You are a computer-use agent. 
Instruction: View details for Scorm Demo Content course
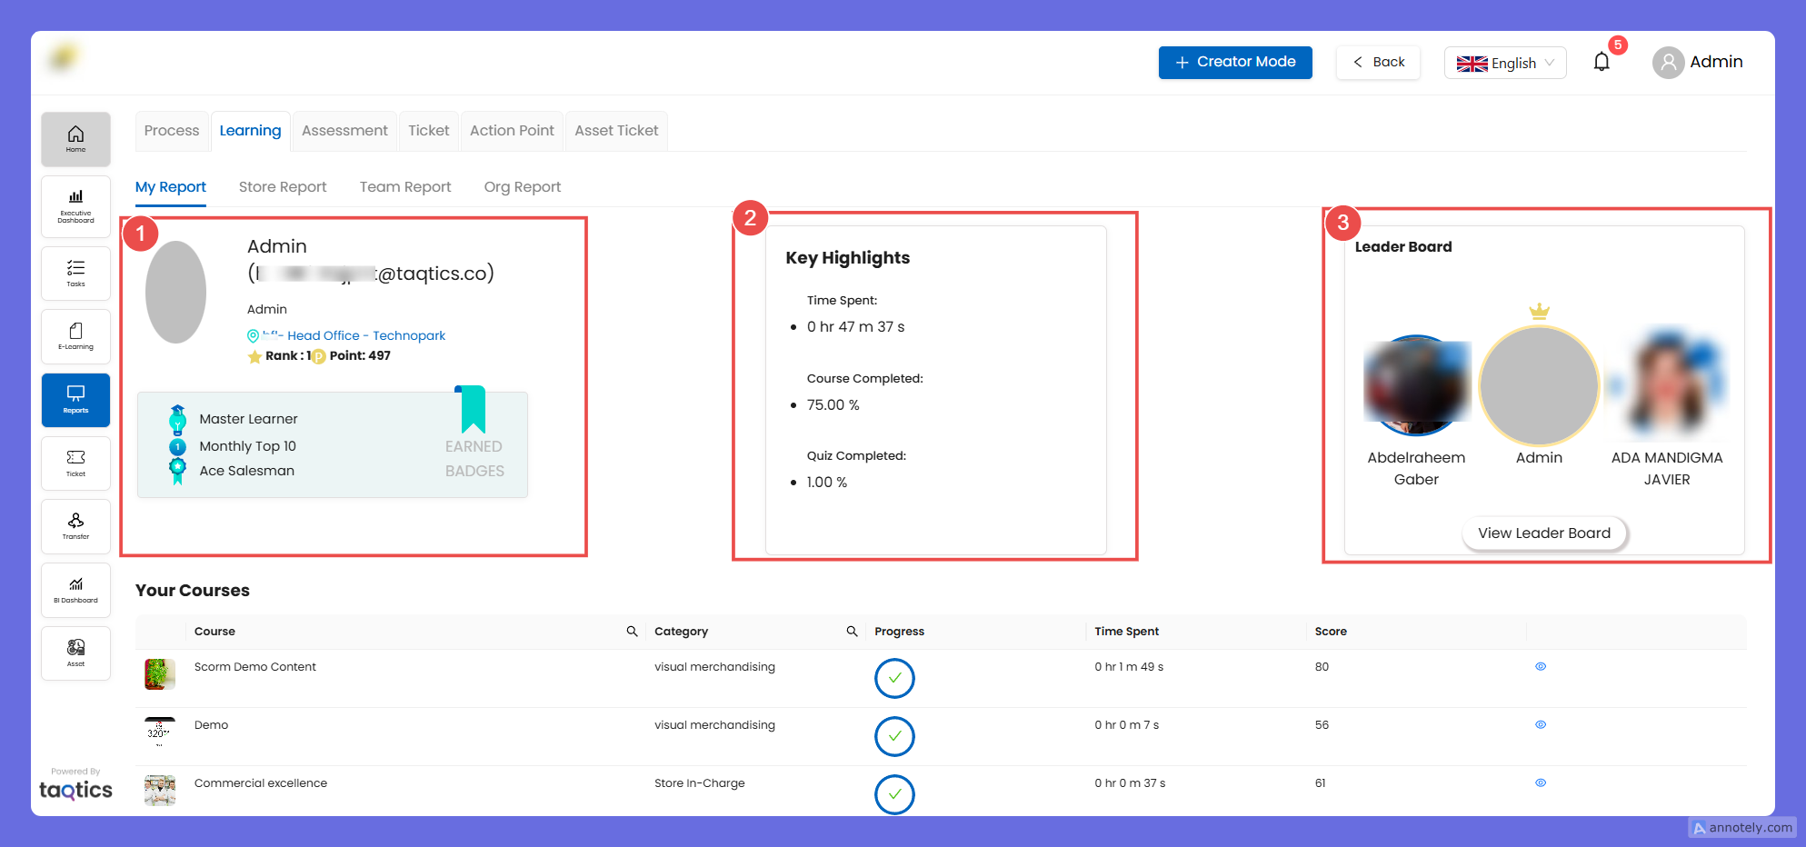[x=1541, y=667]
